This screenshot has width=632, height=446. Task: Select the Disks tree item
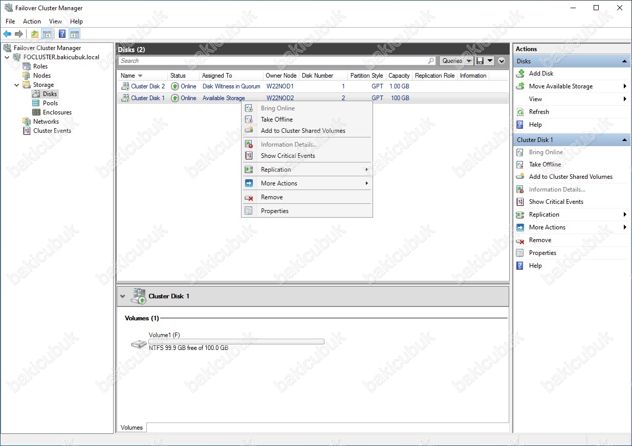[50, 94]
